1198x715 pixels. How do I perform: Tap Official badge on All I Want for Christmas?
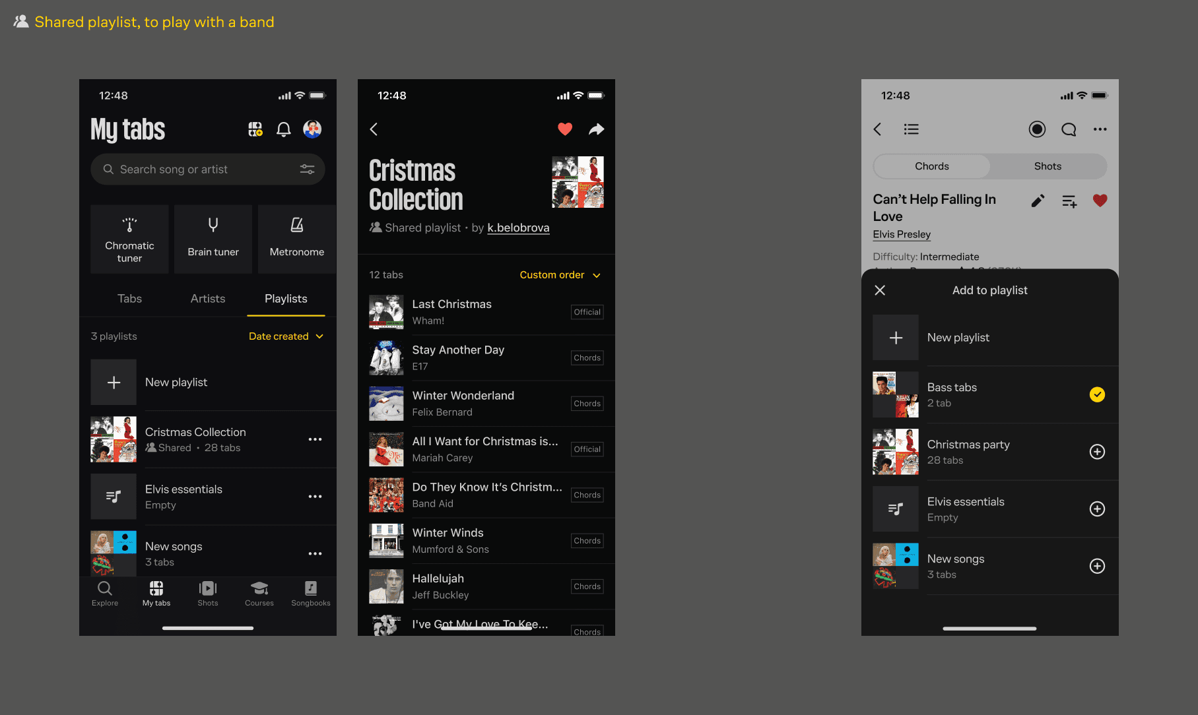click(587, 449)
